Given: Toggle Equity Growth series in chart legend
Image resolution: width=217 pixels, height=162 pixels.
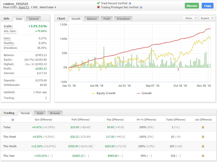Looking at the screenshot, I should click(103, 93).
